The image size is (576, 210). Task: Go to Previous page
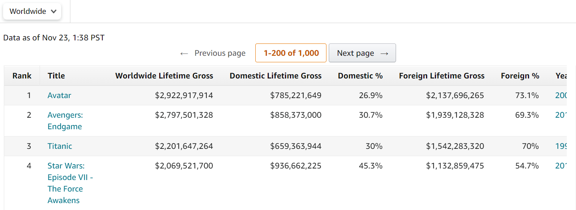click(x=213, y=53)
